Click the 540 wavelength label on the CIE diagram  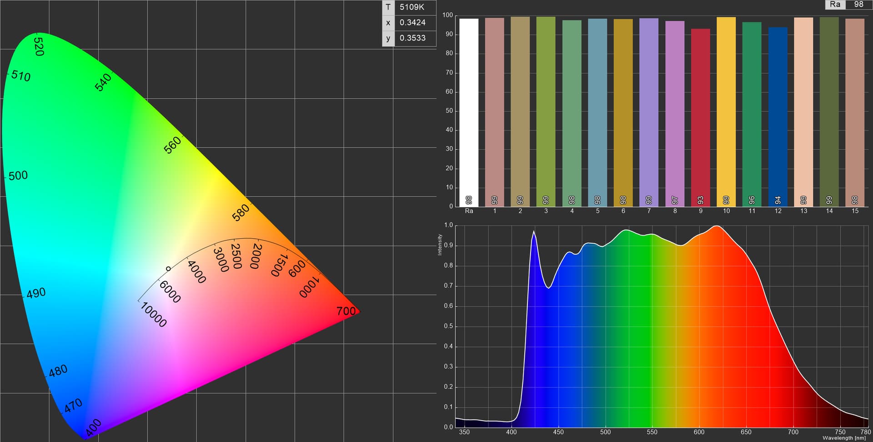tap(103, 82)
